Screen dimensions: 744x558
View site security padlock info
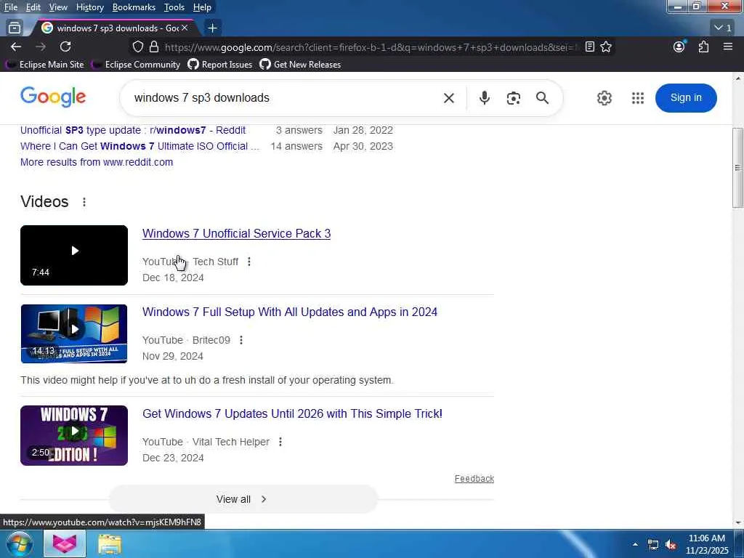154,46
